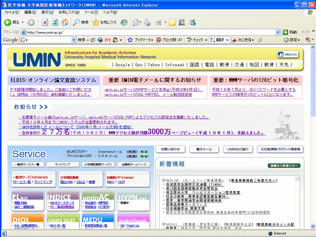Go to the Home page icon
The image size is (316, 237).
point(65,22)
